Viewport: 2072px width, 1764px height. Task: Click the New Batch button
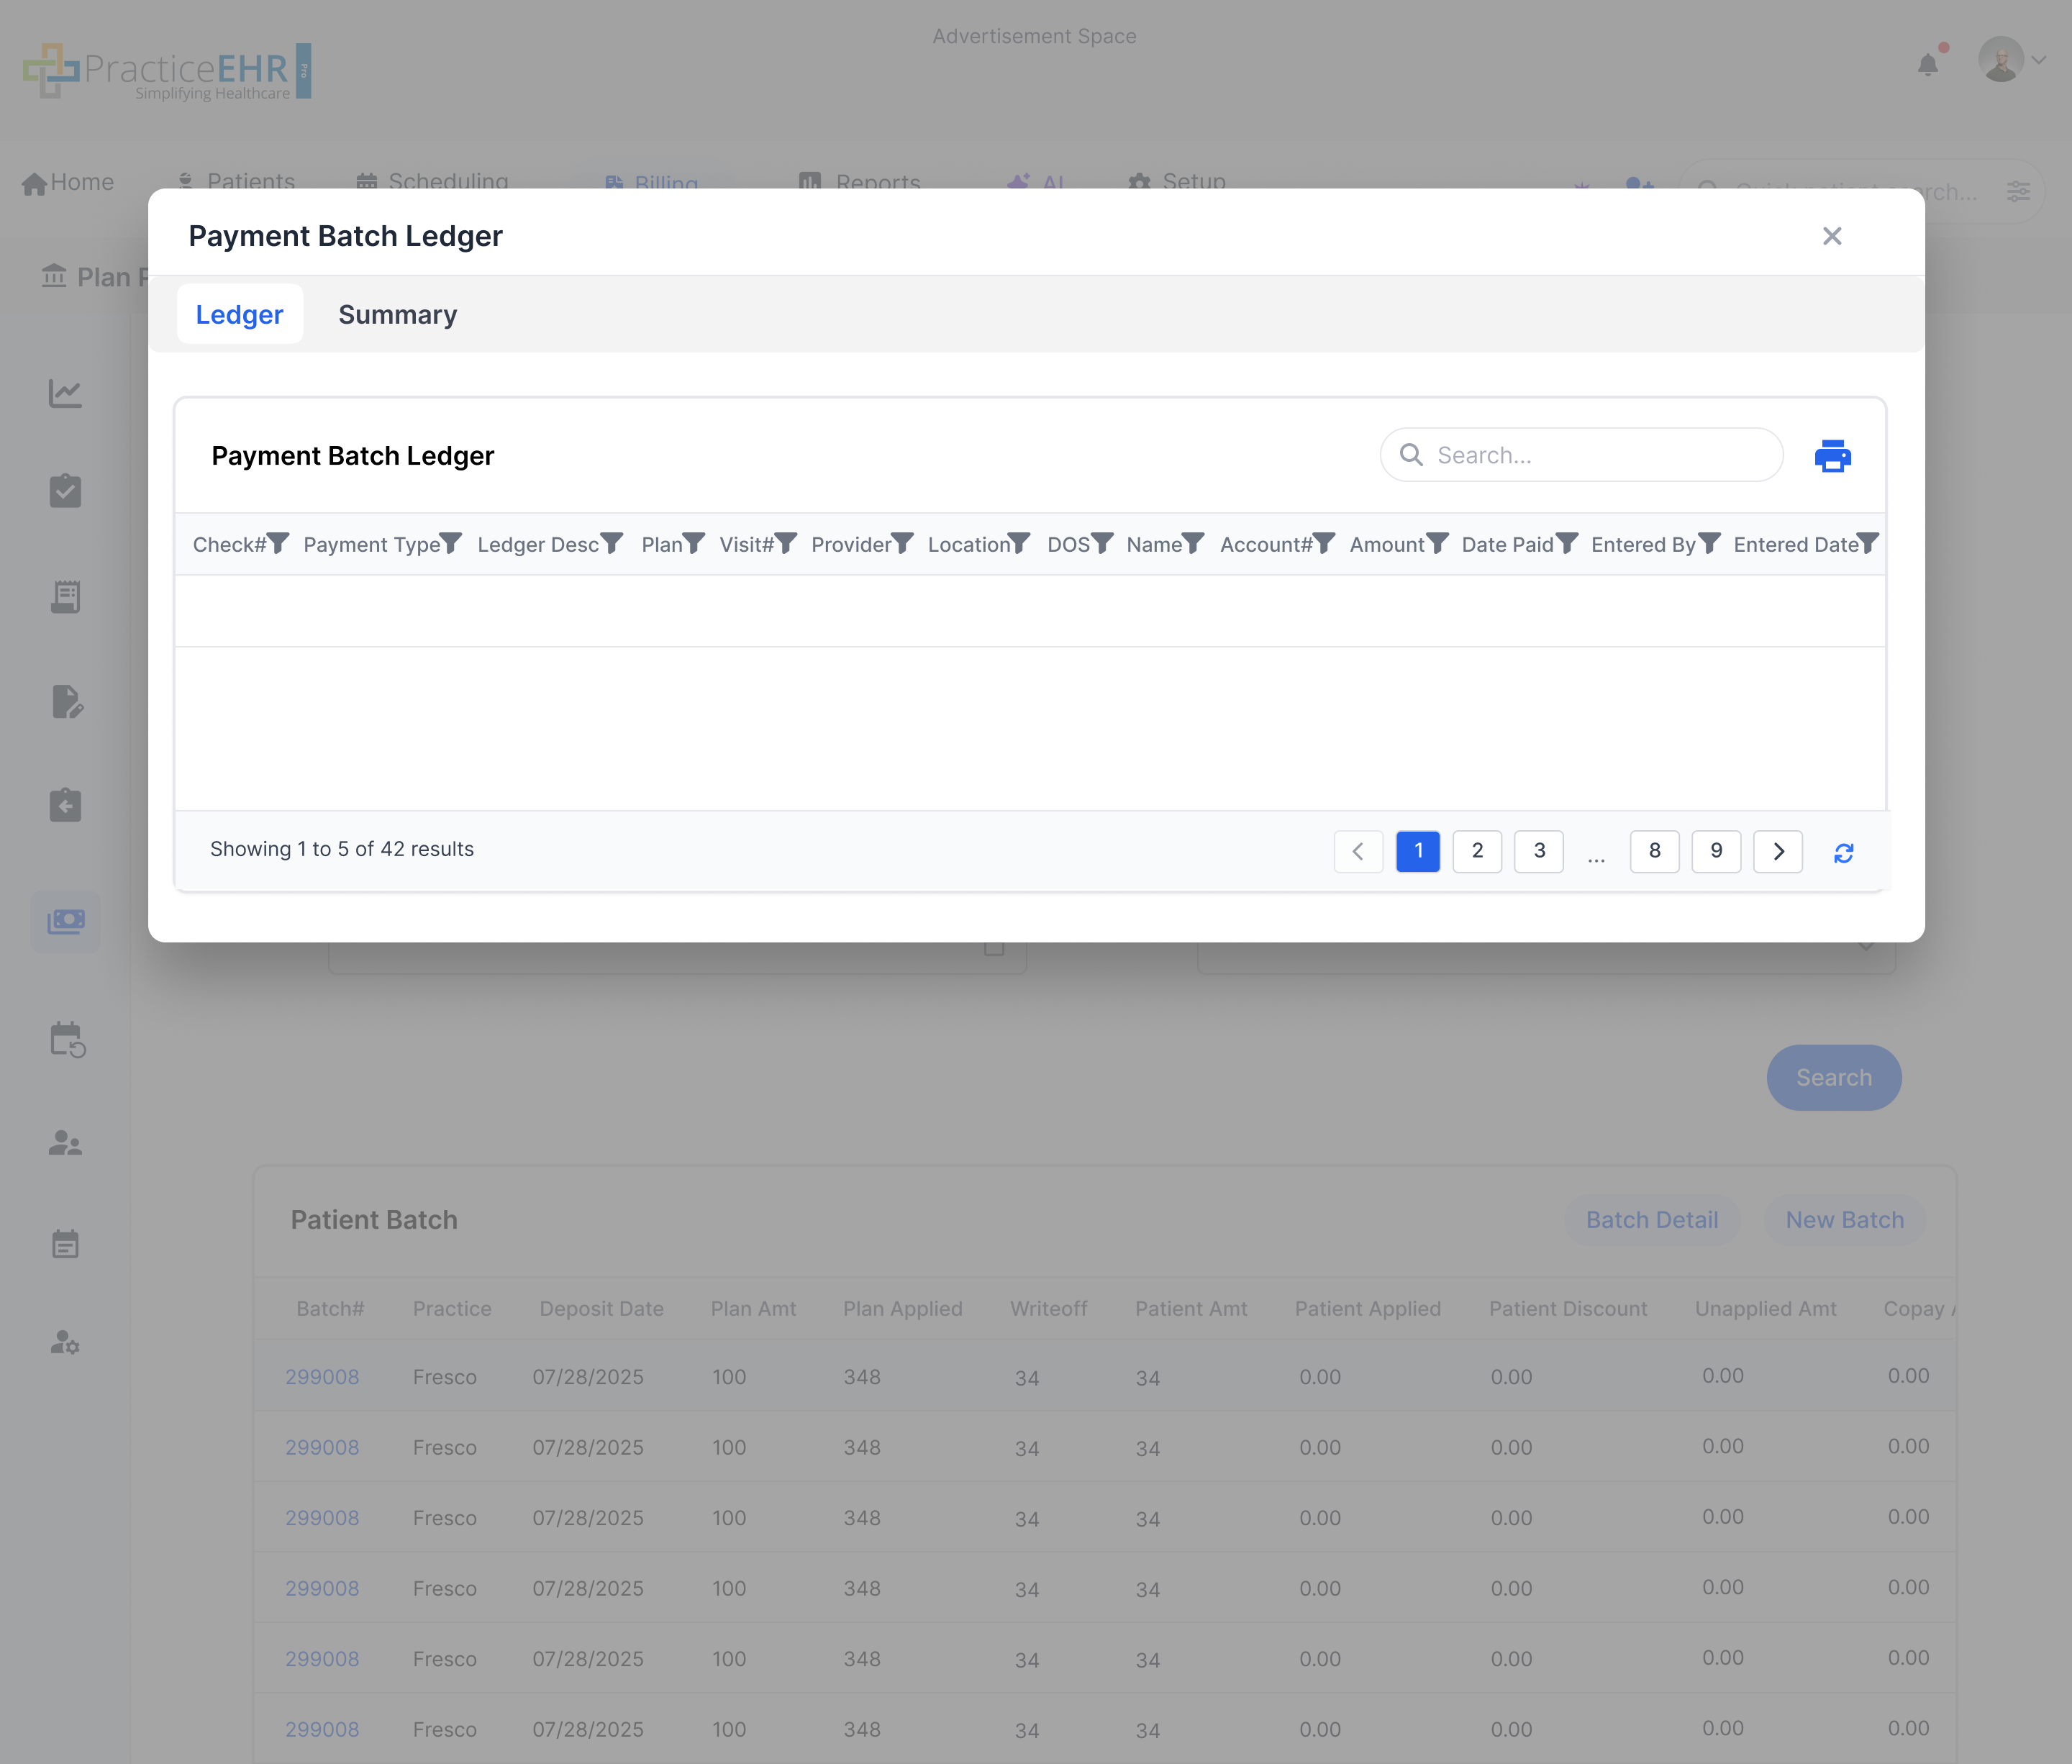click(x=1845, y=1219)
